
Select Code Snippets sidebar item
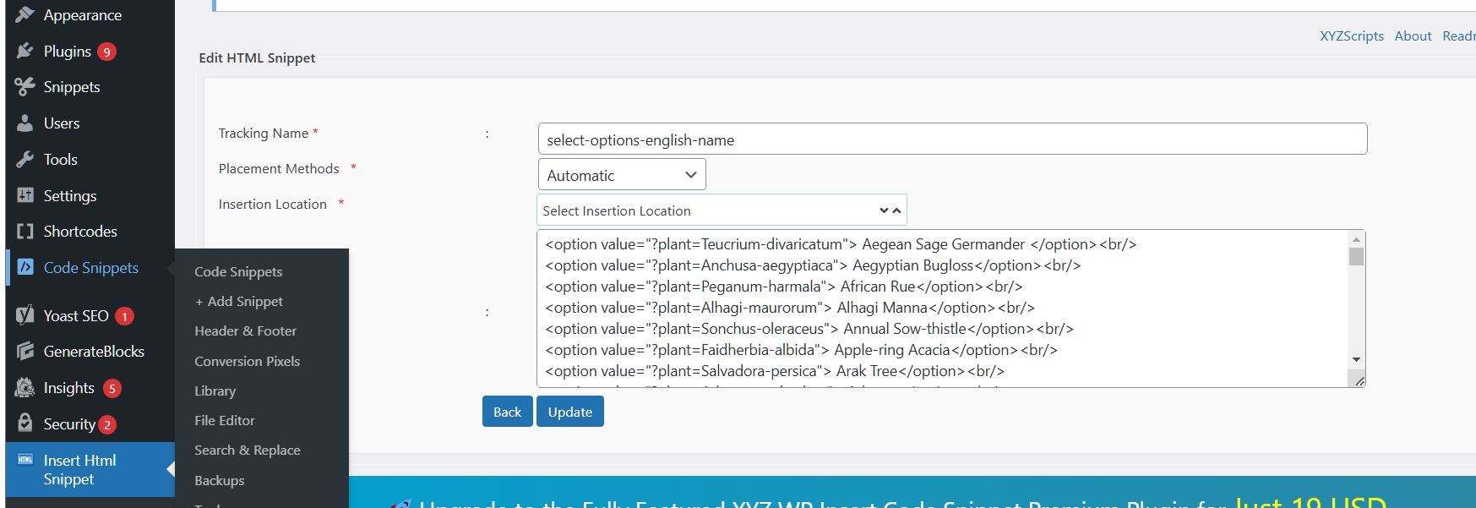point(90,268)
